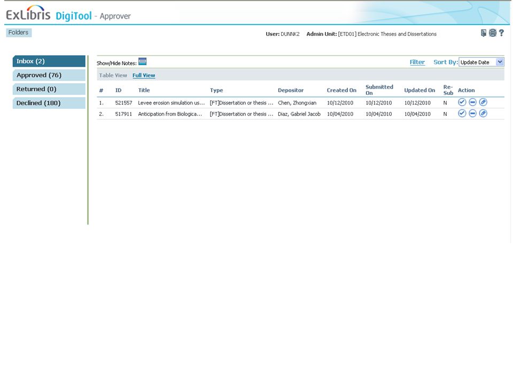513x384 pixels.
Task: Open help via question mark icon
Action: pos(501,33)
